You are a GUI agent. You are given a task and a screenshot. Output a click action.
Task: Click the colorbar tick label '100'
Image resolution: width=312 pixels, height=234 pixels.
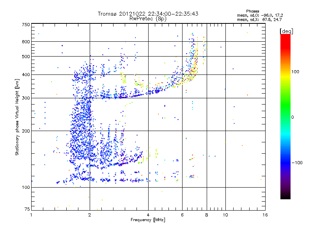pos(295,72)
